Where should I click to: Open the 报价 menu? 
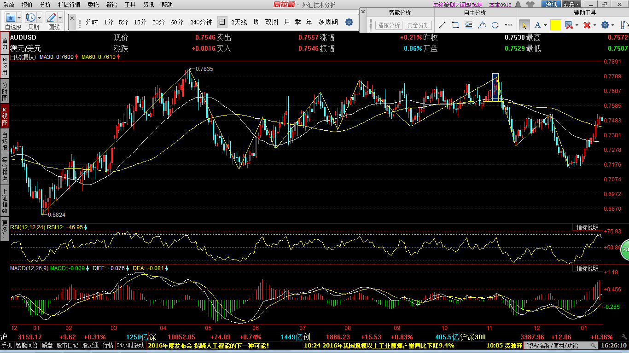click(x=27, y=5)
